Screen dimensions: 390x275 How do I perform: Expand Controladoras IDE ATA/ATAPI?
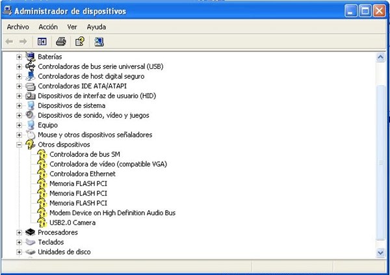pos(19,86)
